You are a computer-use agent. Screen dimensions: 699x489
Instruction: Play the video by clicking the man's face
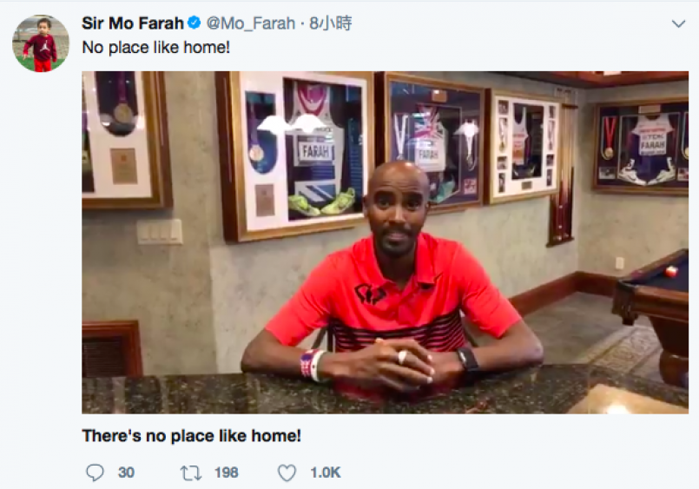397,209
